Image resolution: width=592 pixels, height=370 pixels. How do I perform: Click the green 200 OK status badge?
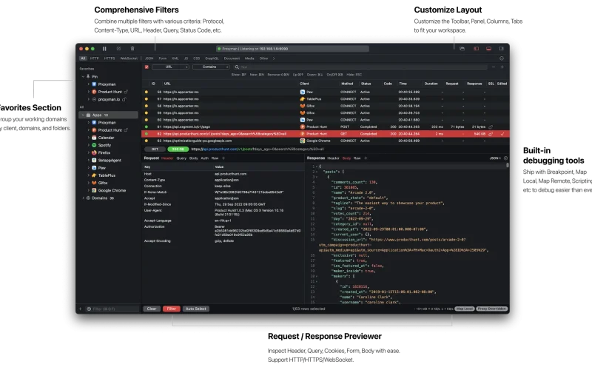(x=178, y=149)
